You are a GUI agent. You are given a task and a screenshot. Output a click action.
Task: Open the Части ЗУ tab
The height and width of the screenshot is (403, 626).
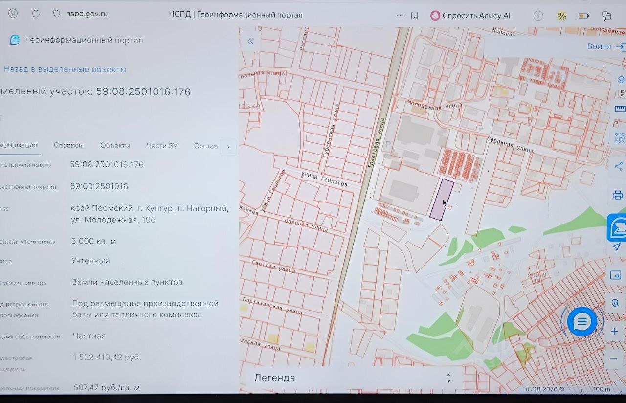162,145
